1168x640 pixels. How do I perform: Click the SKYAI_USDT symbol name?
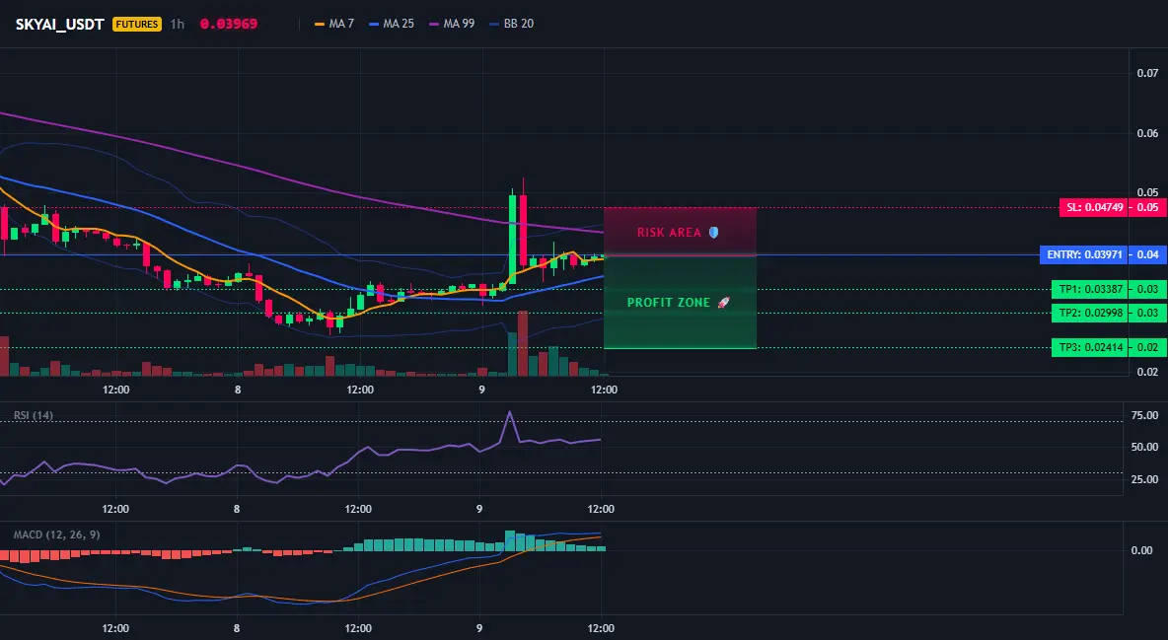[59, 24]
